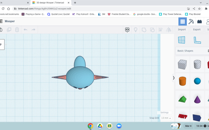Open the tab search dropdown arrow
The height and width of the screenshot is (130, 209).
click(x=201, y=3)
